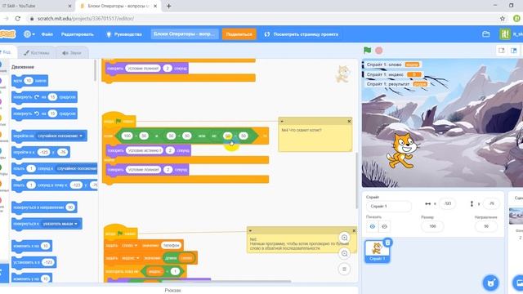
Task: Switch to the large stage layout
Action: (514, 51)
